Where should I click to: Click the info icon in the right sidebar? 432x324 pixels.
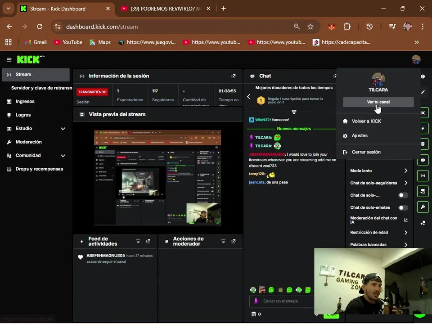click(x=423, y=76)
